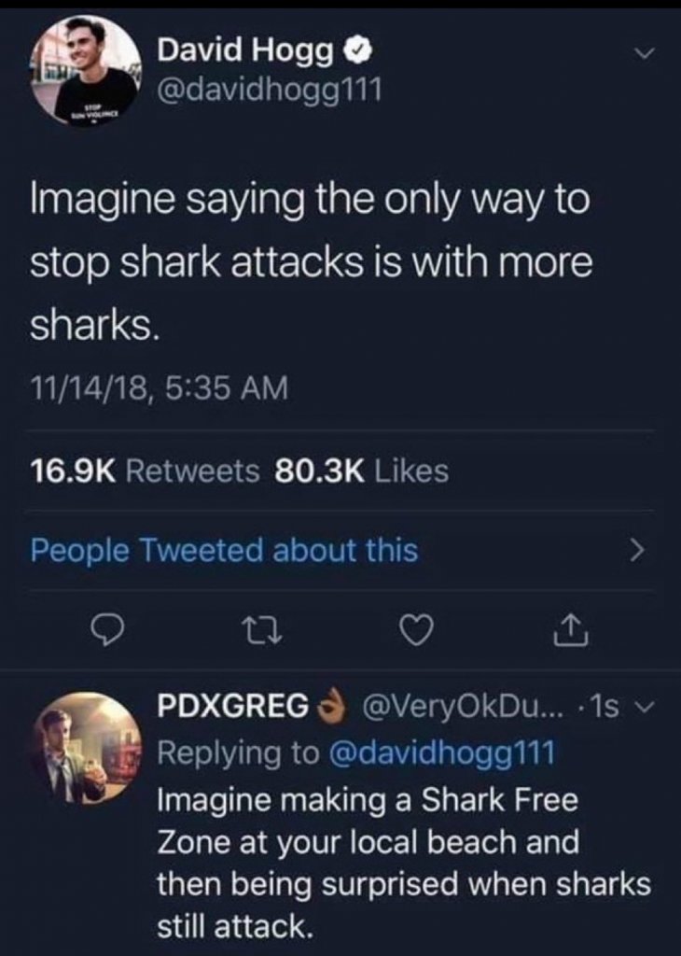Click the @VeryOkDu... handle
This screenshot has height=956, width=681.
[466, 707]
